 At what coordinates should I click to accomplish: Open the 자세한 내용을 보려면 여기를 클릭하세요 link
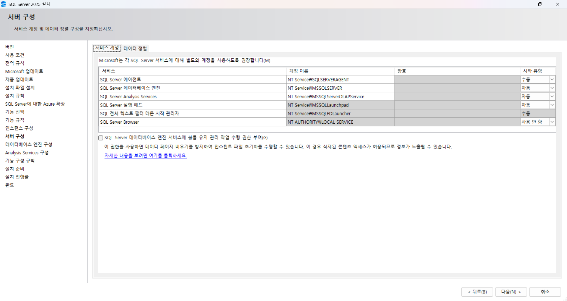click(x=146, y=156)
